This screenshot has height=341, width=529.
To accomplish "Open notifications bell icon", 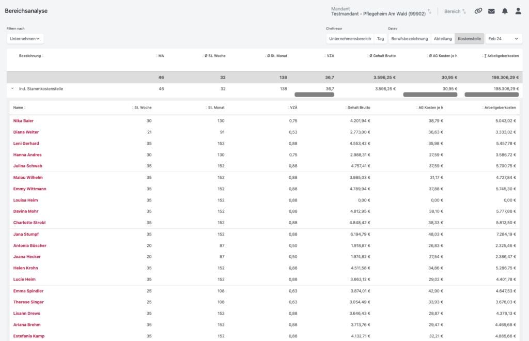I will [x=505, y=11].
